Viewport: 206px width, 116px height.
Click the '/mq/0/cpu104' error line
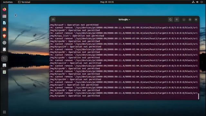pos(75,80)
